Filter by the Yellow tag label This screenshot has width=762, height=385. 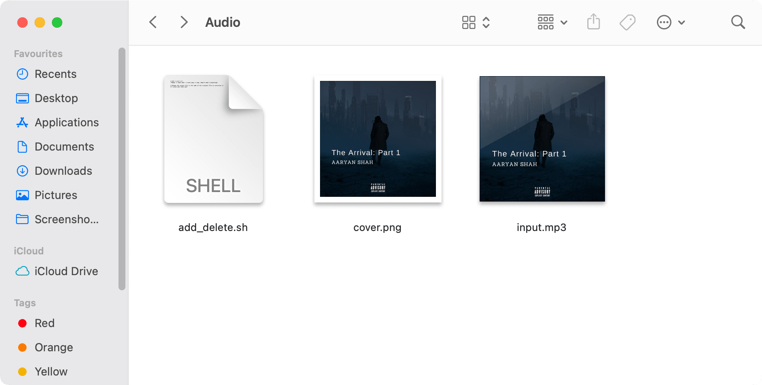point(51,372)
